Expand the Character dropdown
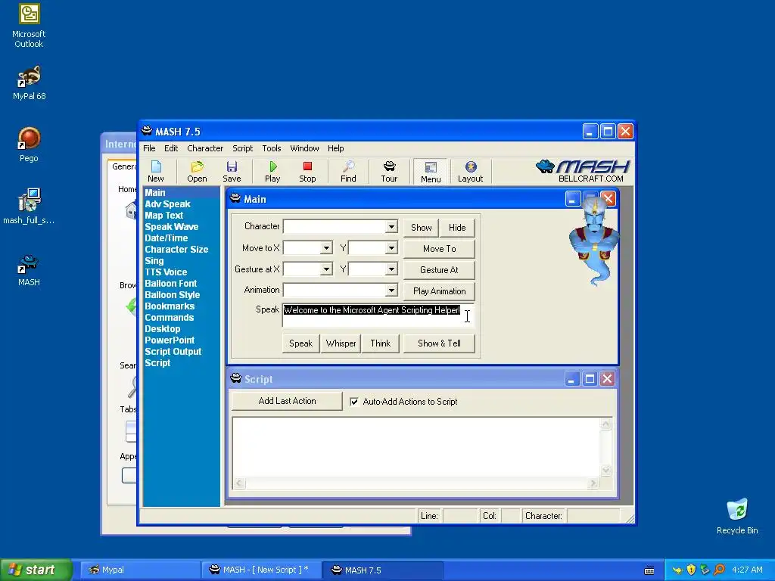 (391, 227)
